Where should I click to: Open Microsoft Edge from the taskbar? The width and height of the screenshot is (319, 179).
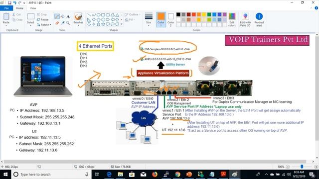click(109, 175)
